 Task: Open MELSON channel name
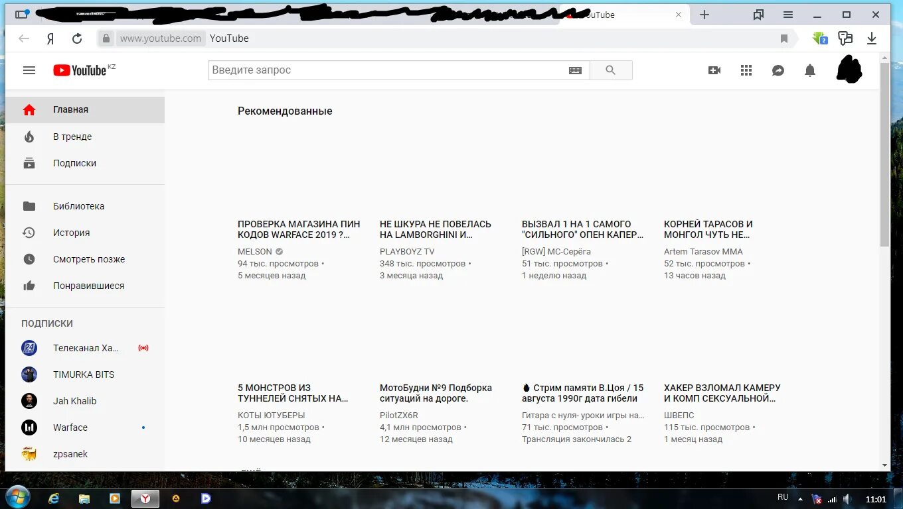pos(255,252)
